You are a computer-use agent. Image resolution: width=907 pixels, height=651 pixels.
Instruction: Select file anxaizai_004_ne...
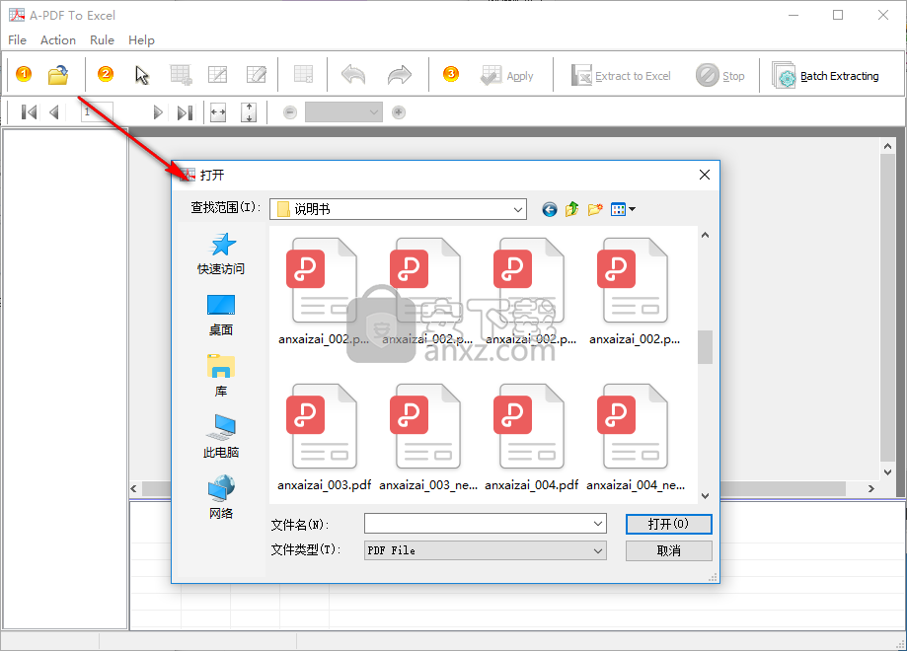pyautogui.click(x=636, y=438)
